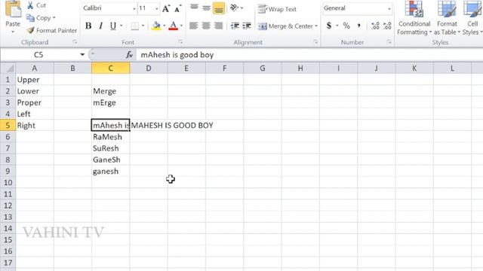
Task: Open the General number format dropdown
Action: (x=389, y=8)
